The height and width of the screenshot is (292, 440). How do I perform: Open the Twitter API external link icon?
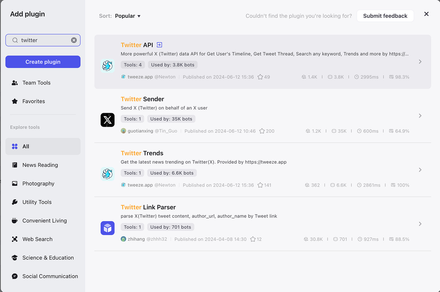(159, 45)
